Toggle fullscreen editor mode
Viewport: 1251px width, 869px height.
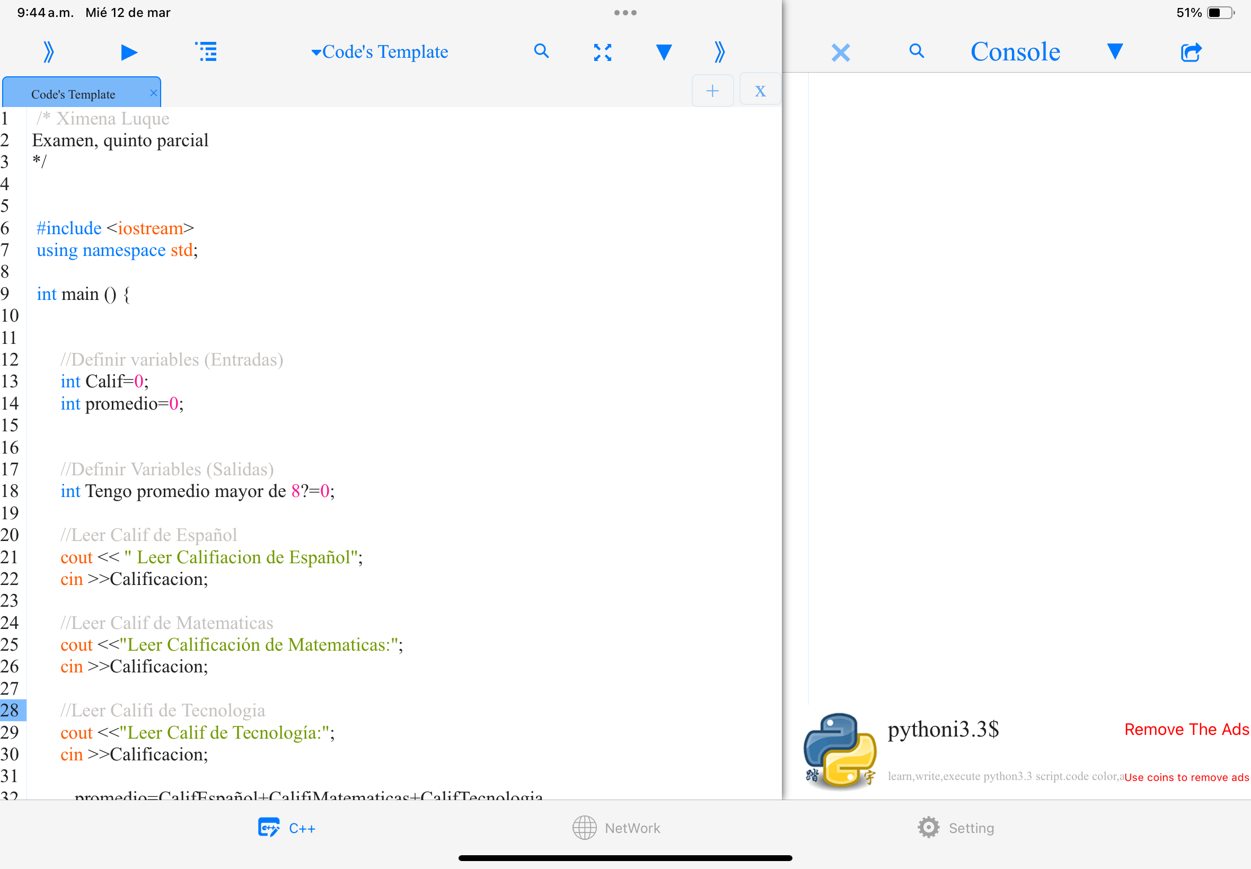coord(602,52)
